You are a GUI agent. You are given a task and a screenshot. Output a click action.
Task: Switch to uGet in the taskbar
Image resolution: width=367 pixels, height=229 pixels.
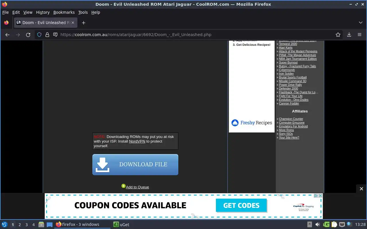click(x=121, y=224)
